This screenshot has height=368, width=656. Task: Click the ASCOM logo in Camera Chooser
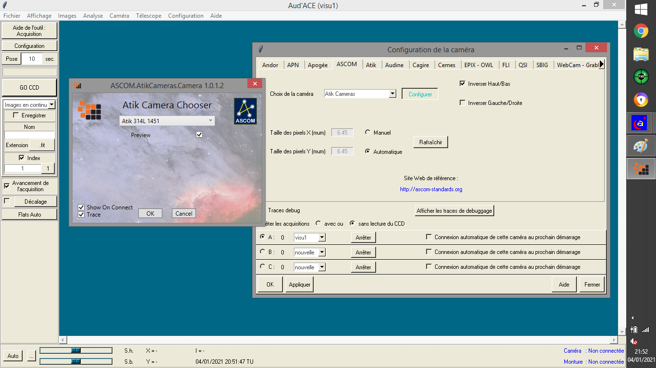[245, 111]
